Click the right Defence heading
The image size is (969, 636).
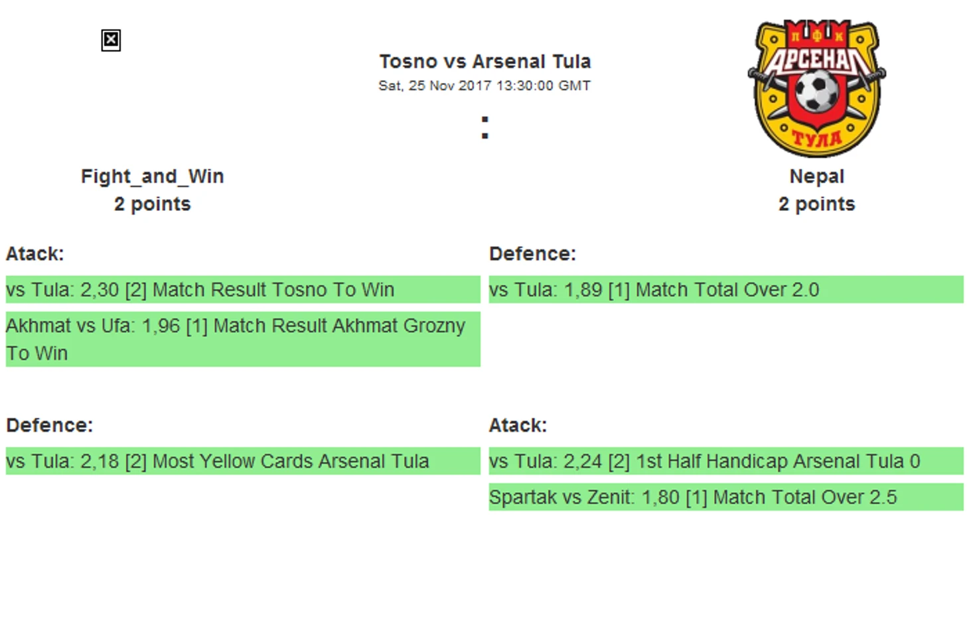[x=532, y=254]
